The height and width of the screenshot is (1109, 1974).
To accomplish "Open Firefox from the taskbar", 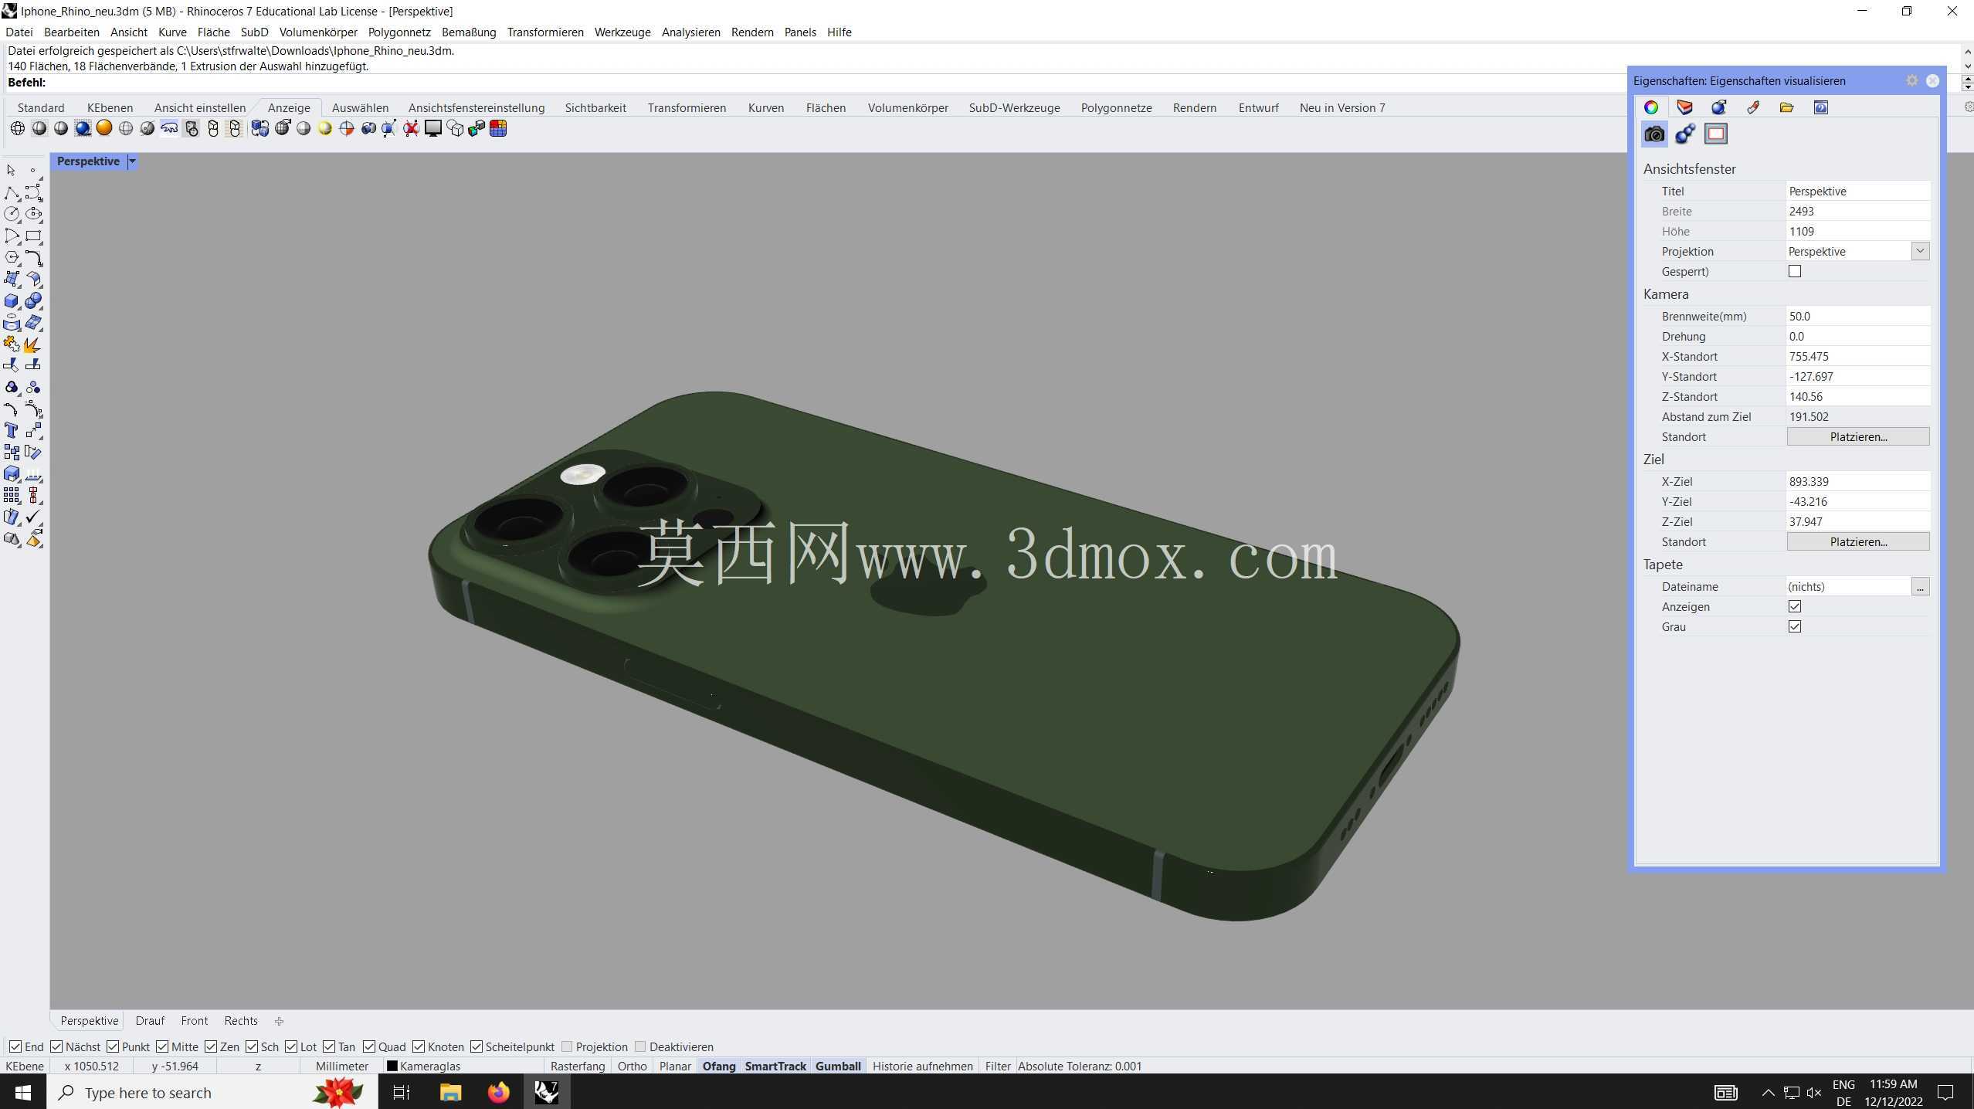I will coord(498,1092).
